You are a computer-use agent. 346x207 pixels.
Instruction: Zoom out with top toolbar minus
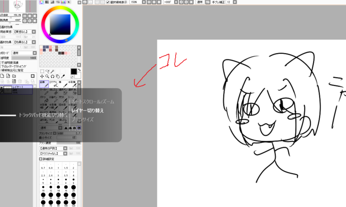pos(149,2)
